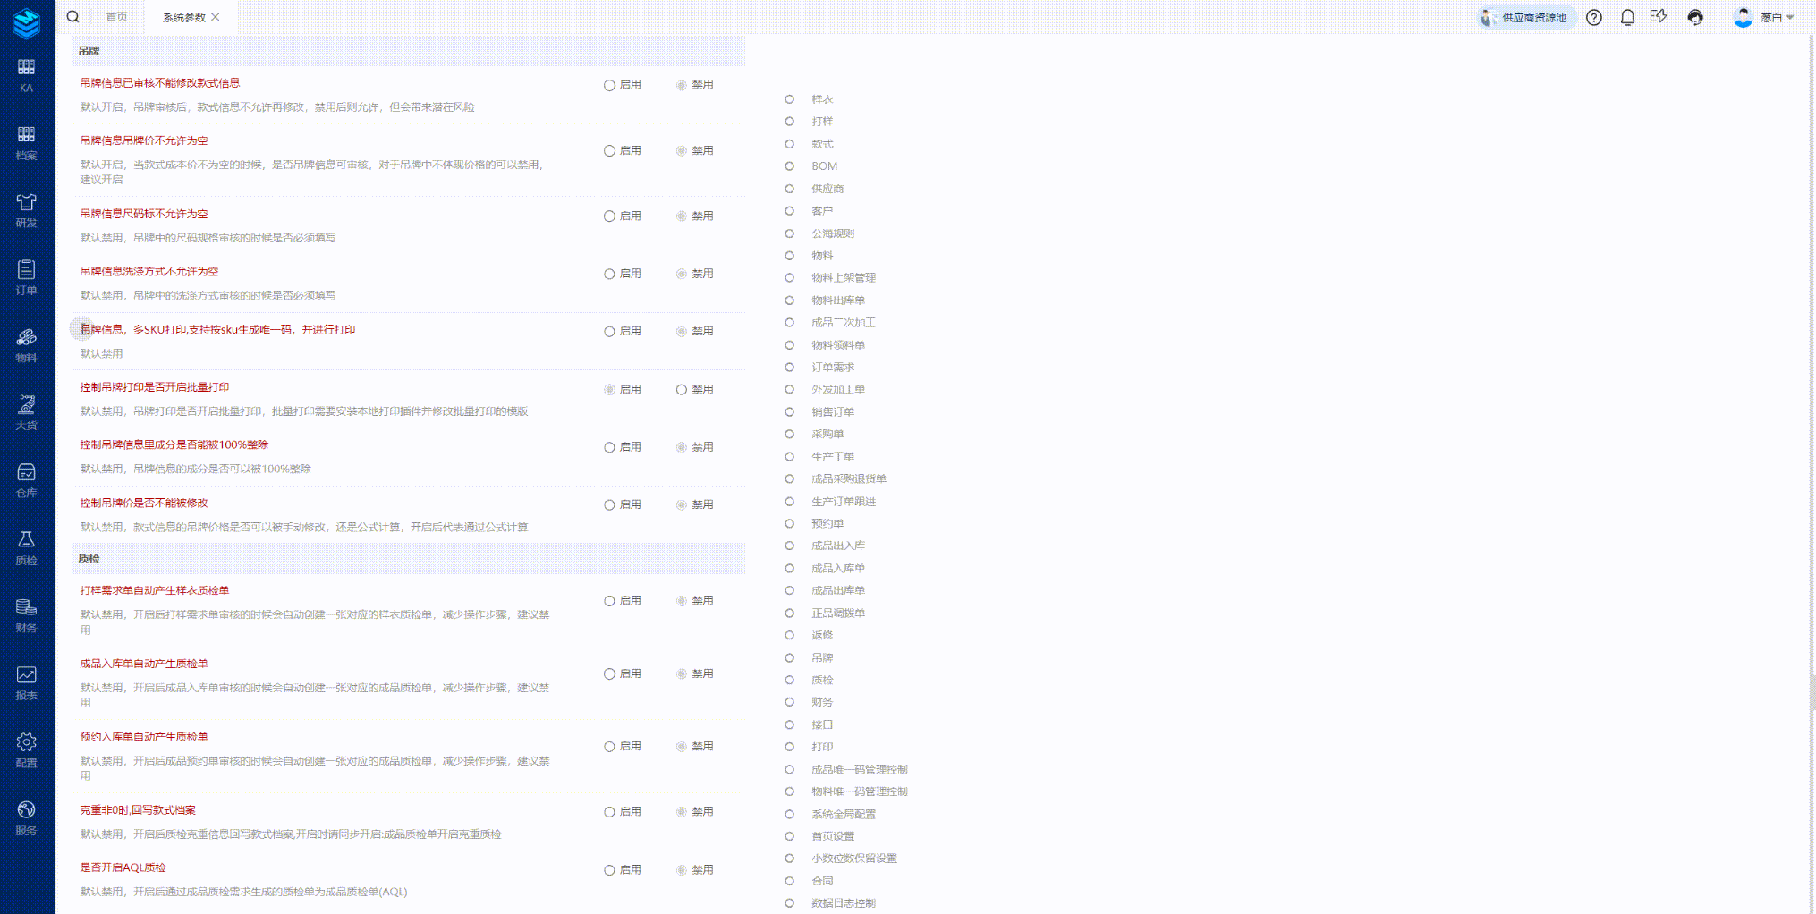
Task: Jump to 吊牌 section in anchor list
Action: [x=821, y=658]
